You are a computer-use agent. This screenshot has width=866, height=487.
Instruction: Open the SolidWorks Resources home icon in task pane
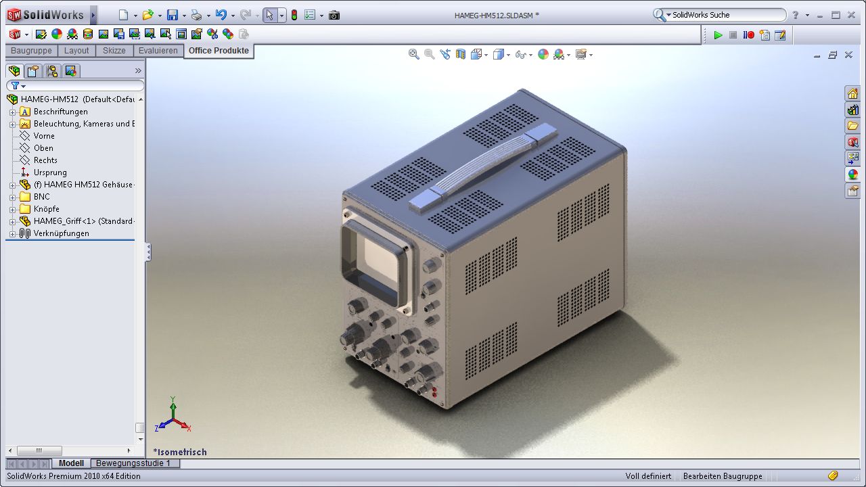[x=852, y=93]
